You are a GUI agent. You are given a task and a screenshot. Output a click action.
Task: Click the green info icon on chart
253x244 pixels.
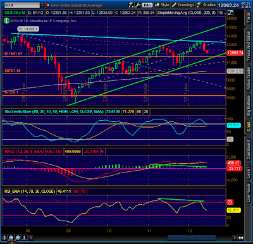(x=6, y=21)
